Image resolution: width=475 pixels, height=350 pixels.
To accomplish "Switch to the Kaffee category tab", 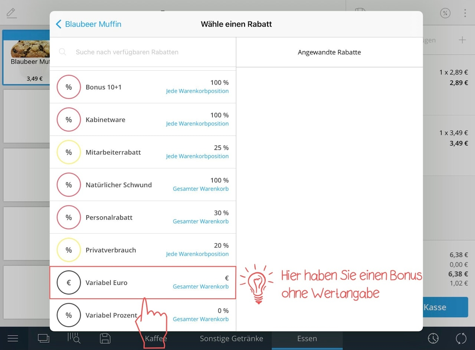I will click(x=156, y=339).
